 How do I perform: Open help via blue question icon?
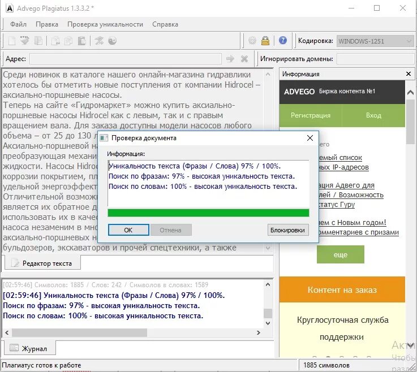tap(283, 40)
